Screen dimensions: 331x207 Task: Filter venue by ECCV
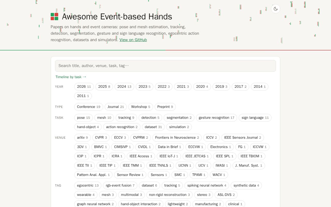(120, 138)
